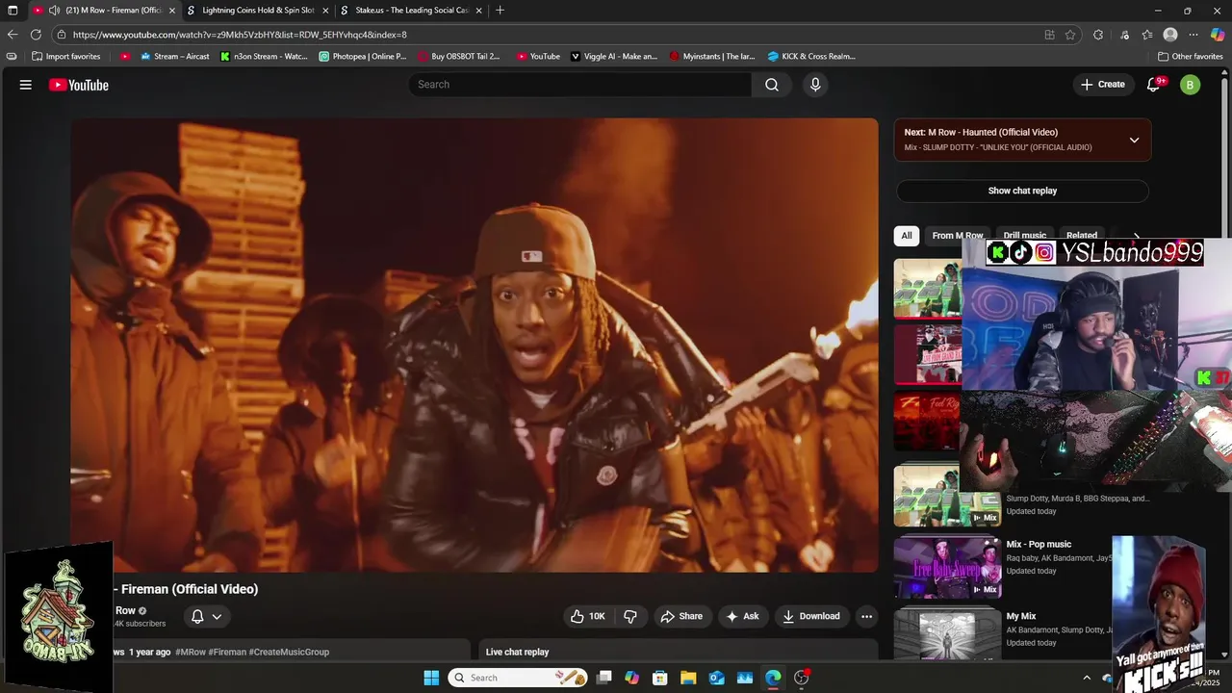Viewport: 1232px width, 693px height.
Task: Switch to Stake.us browser tab
Action: 412,11
